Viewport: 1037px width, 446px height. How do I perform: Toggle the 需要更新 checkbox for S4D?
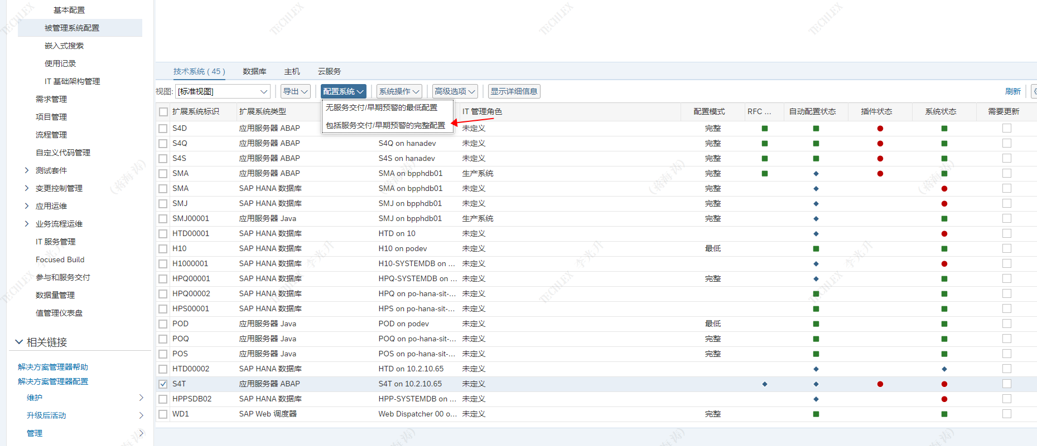(1007, 128)
